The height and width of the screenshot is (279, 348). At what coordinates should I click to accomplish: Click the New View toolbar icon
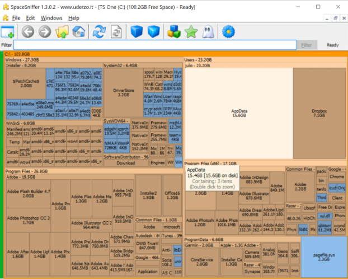[x=8, y=32]
